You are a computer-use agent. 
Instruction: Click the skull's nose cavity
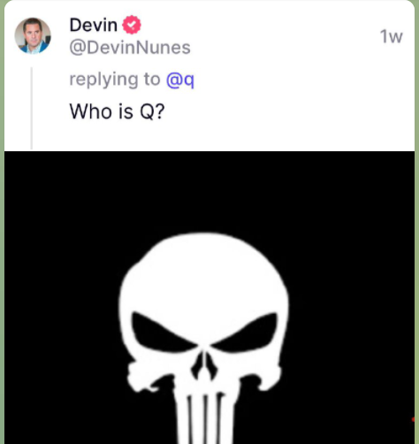(x=204, y=366)
